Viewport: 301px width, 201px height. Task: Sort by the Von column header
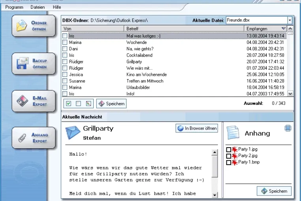tap(93, 28)
